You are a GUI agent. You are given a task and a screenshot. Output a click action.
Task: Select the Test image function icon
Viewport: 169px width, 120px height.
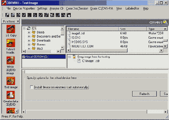(11, 81)
